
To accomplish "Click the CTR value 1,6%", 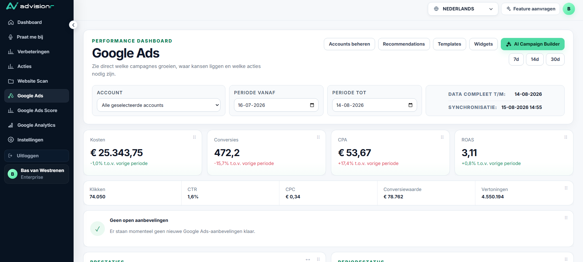I will [193, 197].
